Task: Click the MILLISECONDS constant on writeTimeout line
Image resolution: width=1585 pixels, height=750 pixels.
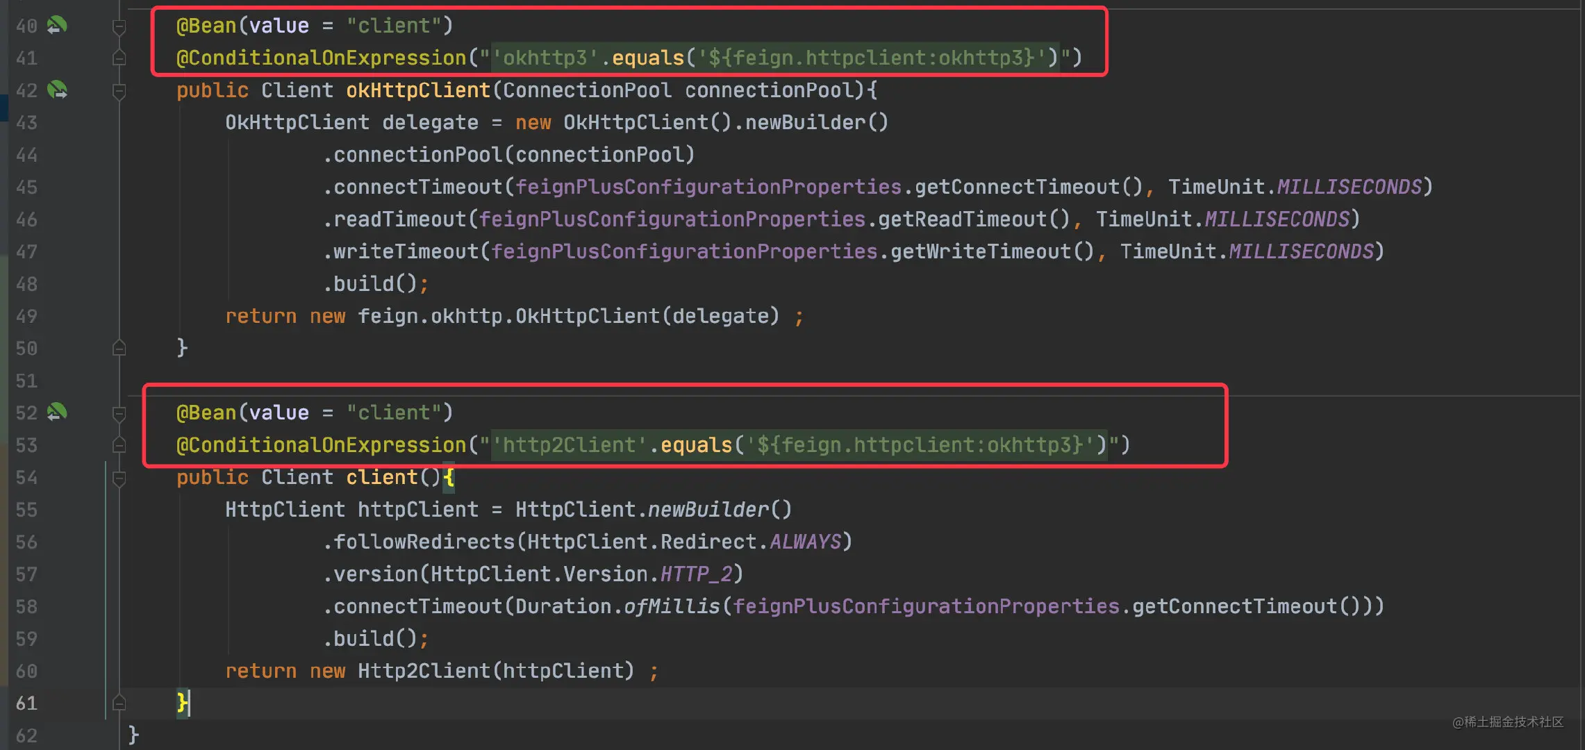Action: click(1302, 251)
